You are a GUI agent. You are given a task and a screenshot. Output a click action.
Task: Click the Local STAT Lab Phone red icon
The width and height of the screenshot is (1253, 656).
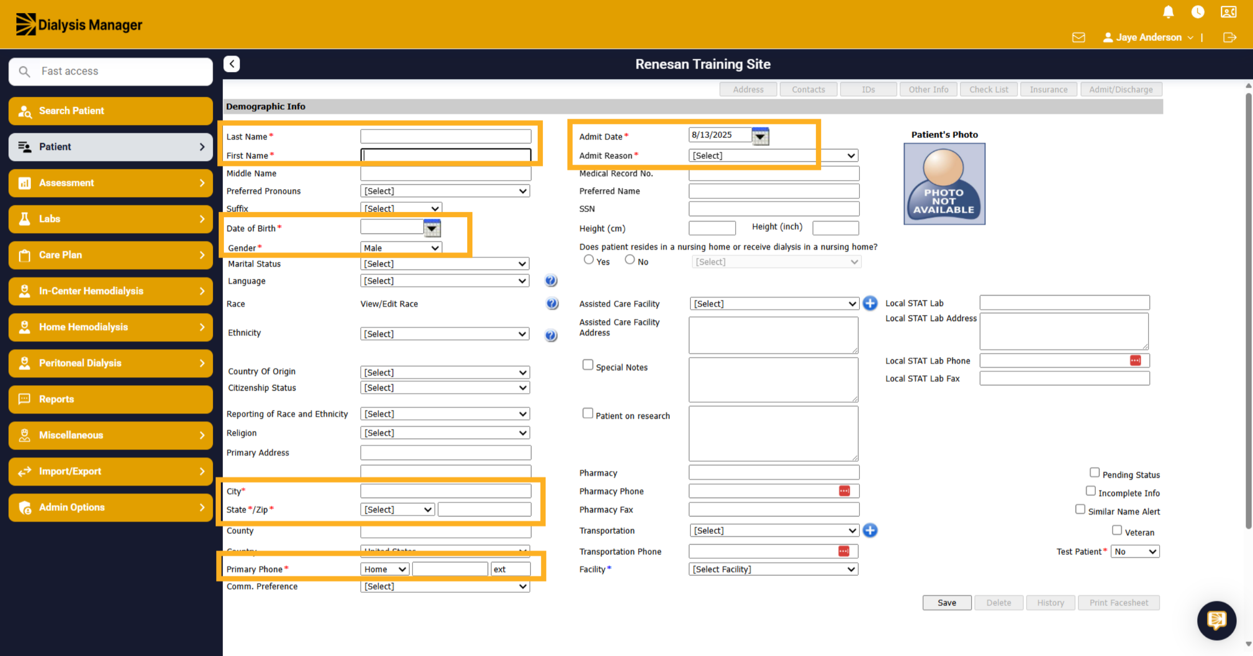coord(1135,361)
